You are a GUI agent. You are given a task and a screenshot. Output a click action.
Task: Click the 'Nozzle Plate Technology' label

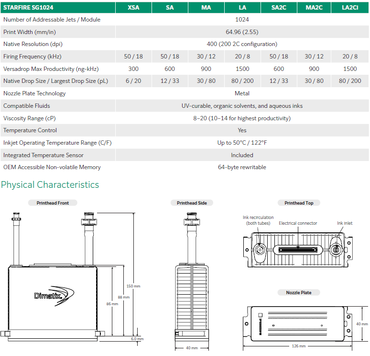(34, 93)
